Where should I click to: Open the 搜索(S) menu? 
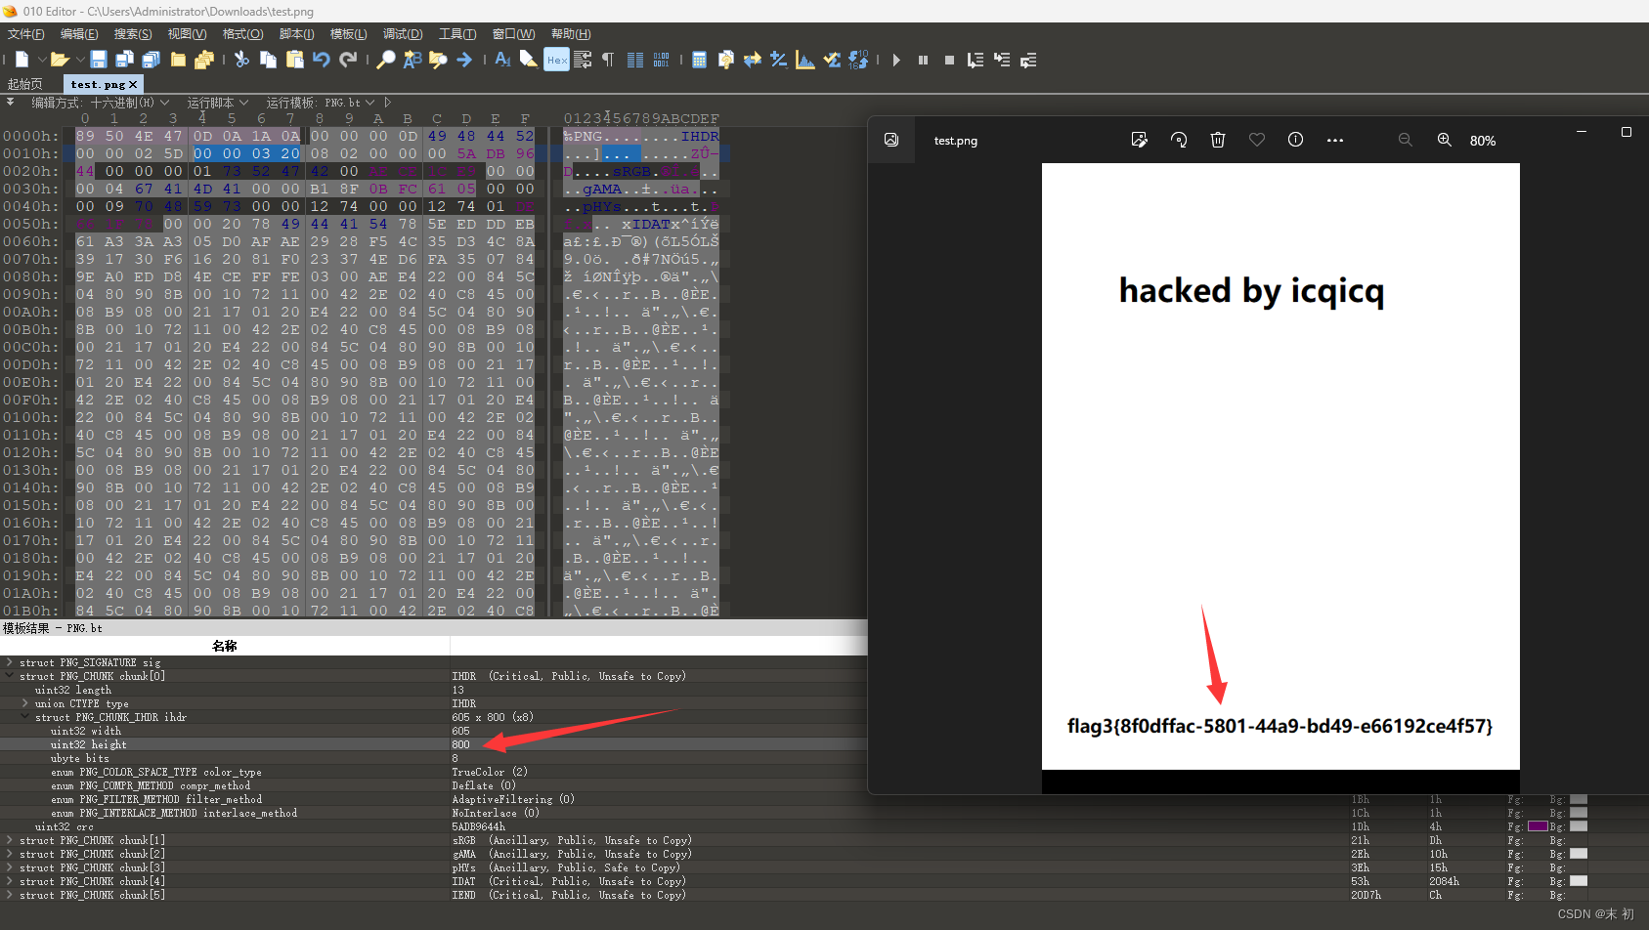click(133, 34)
